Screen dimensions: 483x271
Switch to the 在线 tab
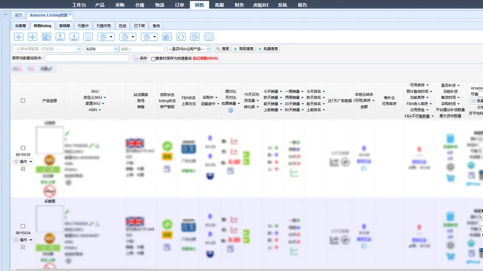point(123,26)
